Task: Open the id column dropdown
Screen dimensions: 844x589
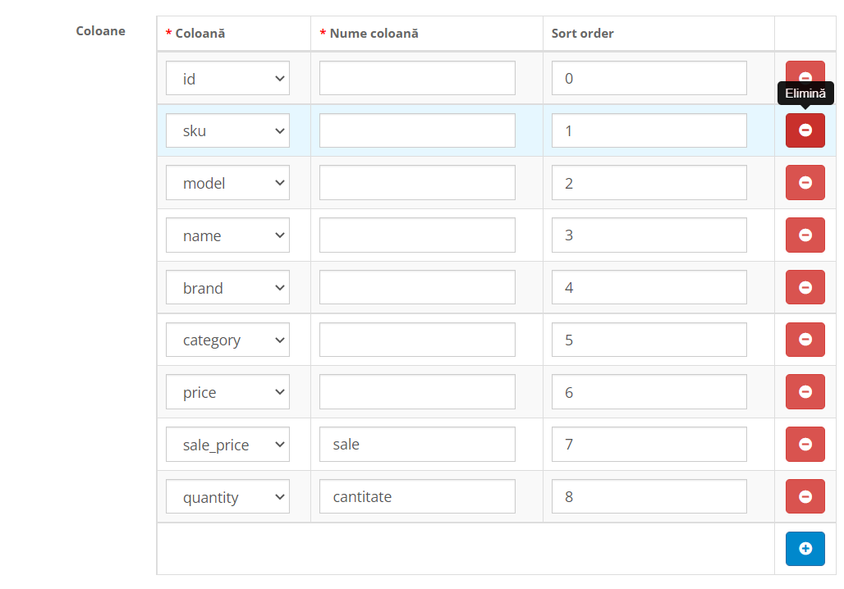Action: [x=227, y=79]
